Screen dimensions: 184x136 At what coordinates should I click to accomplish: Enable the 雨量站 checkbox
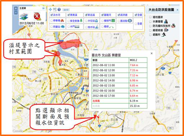51,27
